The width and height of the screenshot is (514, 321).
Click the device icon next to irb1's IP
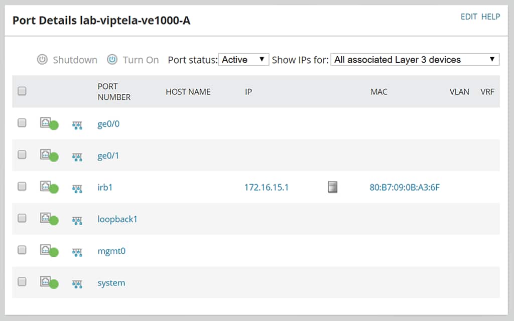(332, 187)
